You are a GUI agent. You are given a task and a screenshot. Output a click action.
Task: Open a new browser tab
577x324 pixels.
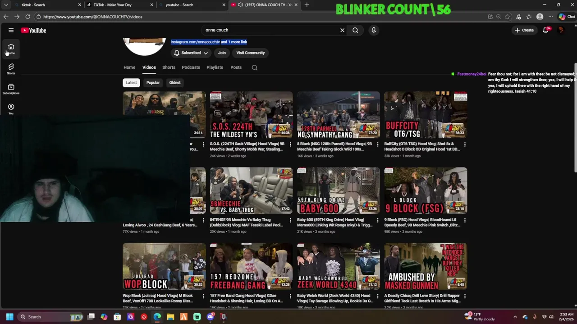click(x=307, y=5)
